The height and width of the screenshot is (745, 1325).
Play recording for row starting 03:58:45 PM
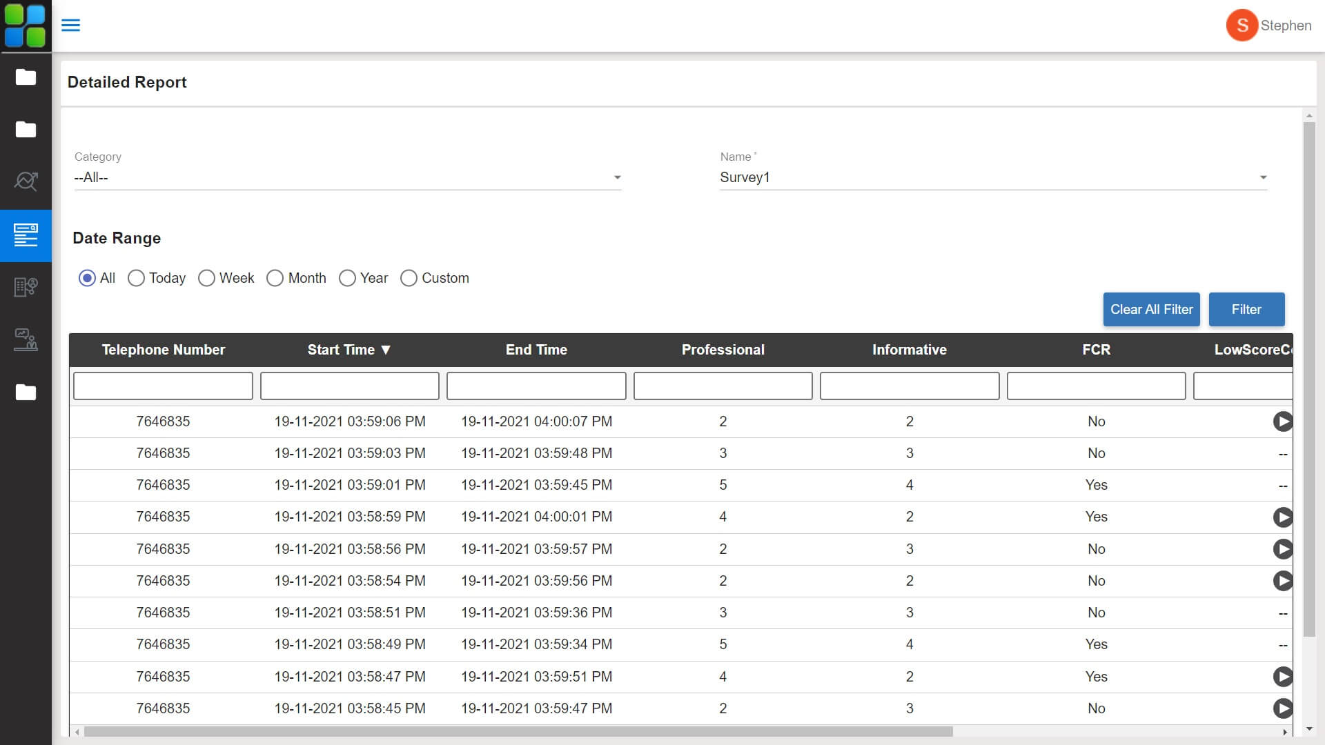coord(1282,708)
